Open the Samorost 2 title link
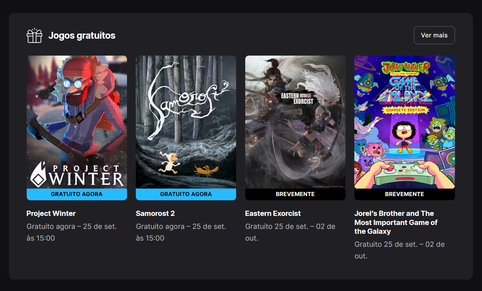Viewport: 482px width, 291px height. [155, 213]
